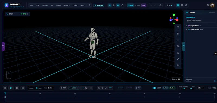The width and height of the screenshot is (217, 103).
Task: Click the redo arrow icon
Action: (155, 5)
